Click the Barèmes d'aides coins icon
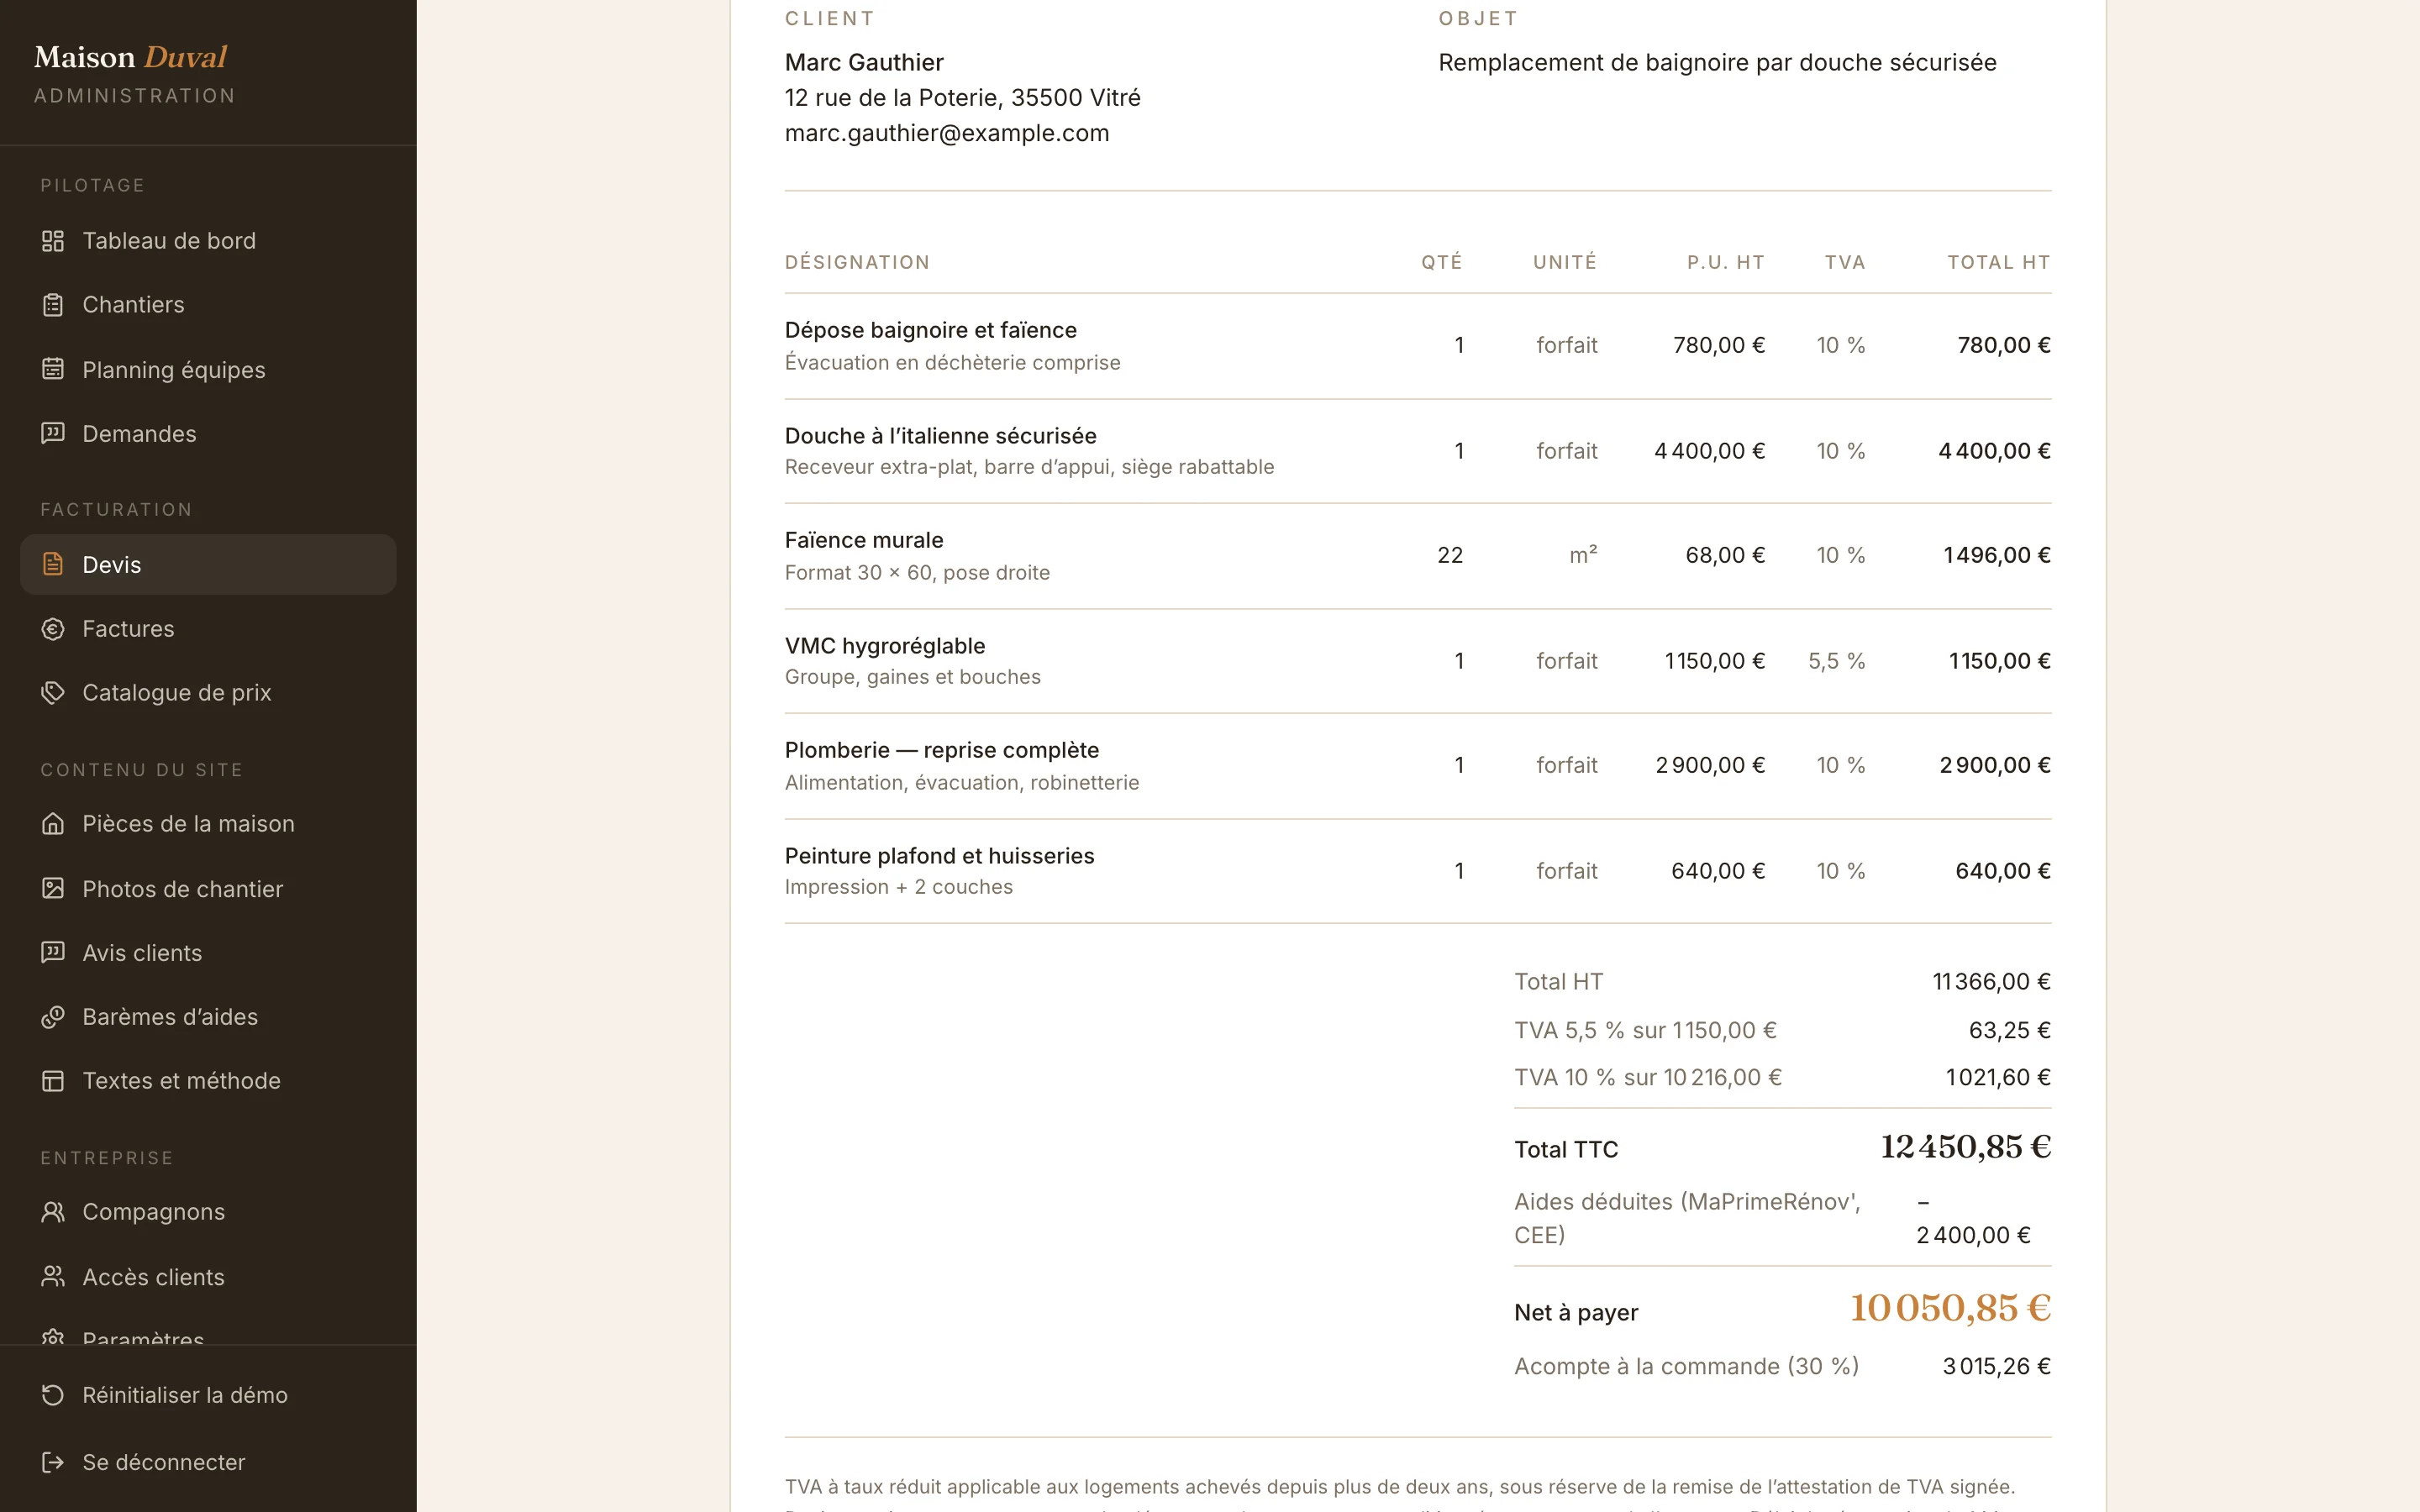 53,1017
